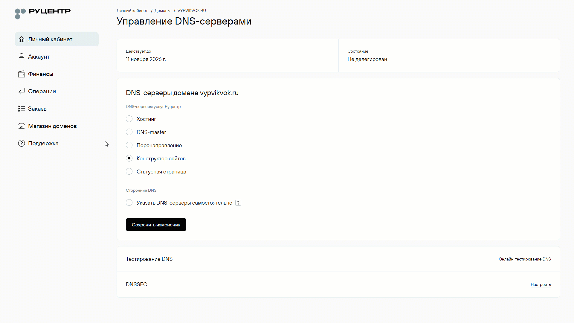Image resolution: width=574 pixels, height=323 pixels.
Task: Open Операции using the arrow icon
Action: 21,91
